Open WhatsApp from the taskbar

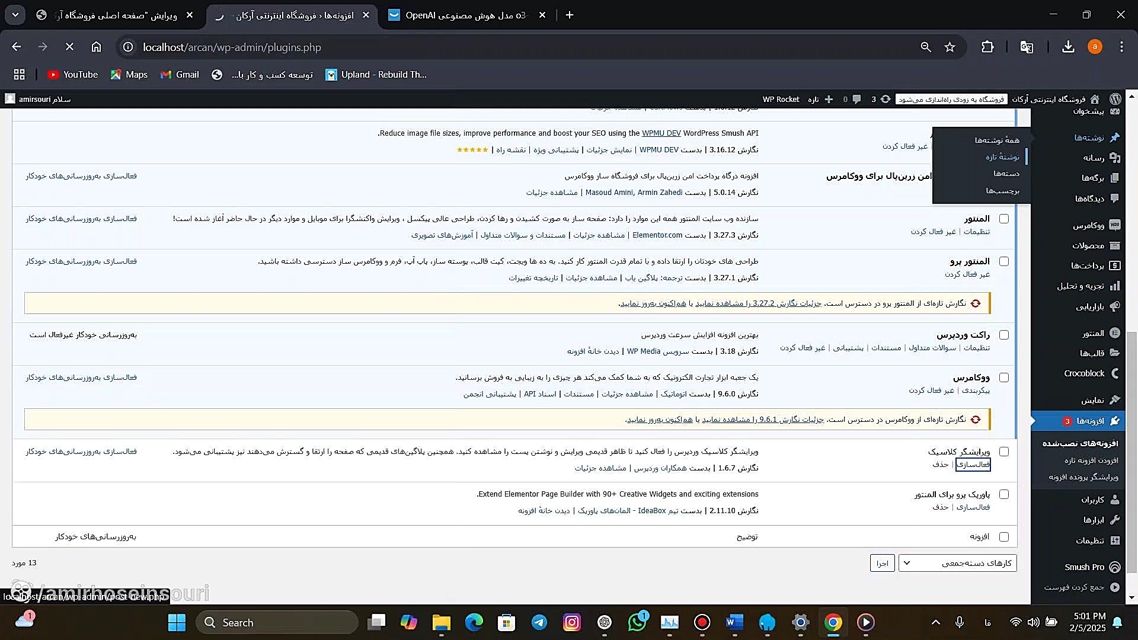(637, 622)
